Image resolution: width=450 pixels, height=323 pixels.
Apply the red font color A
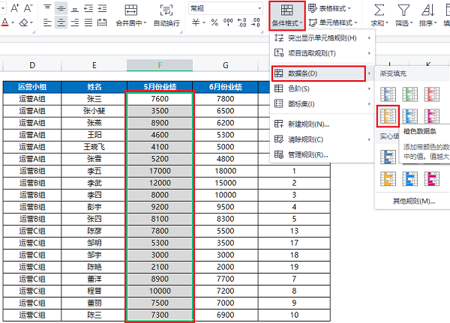point(5,22)
